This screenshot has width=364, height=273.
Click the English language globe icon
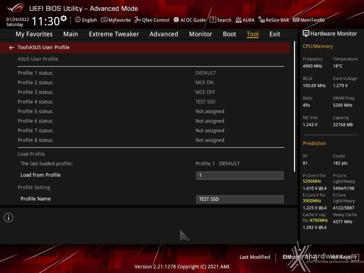[x=78, y=20]
